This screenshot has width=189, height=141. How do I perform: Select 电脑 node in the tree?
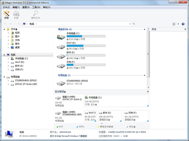click(13, 55)
